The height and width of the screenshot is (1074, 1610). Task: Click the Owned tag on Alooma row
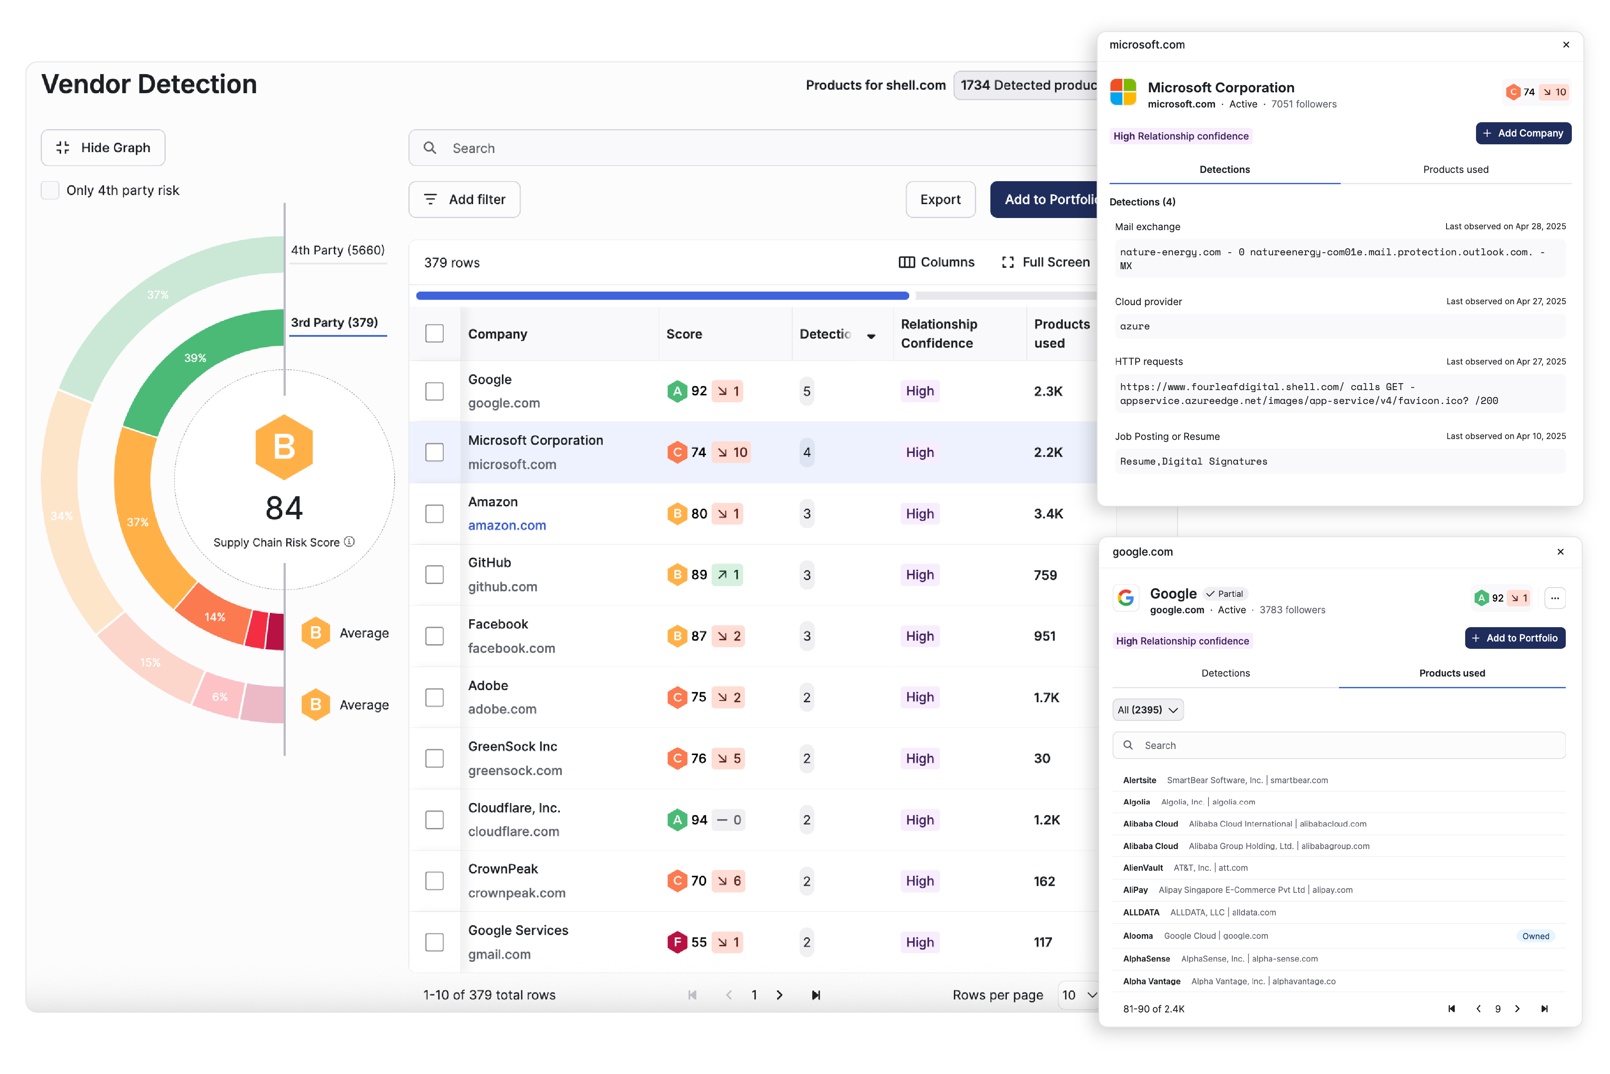(1535, 936)
